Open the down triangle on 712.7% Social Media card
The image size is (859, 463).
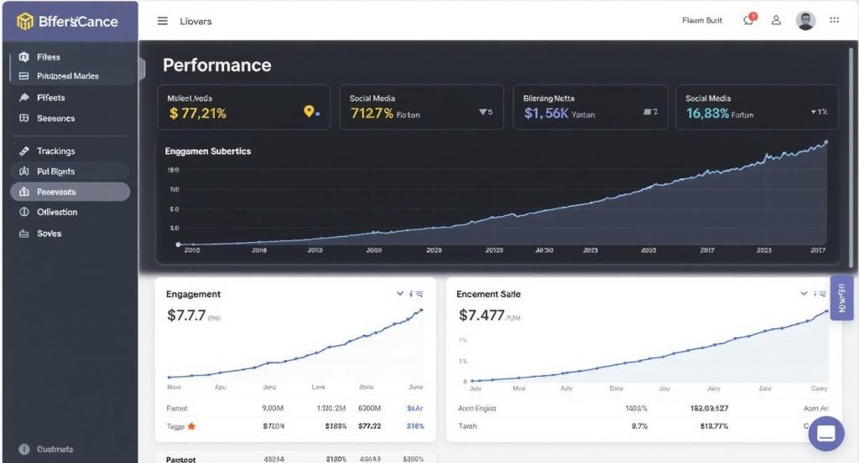pyautogui.click(x=482, y=111)
